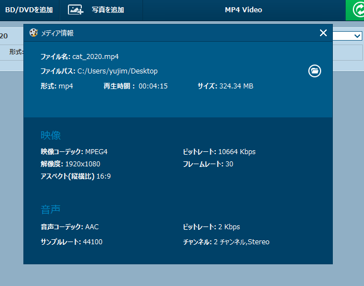Expand the dropdown arrow at top right
This screenshot has width=364, height=286.
[357, 36]
